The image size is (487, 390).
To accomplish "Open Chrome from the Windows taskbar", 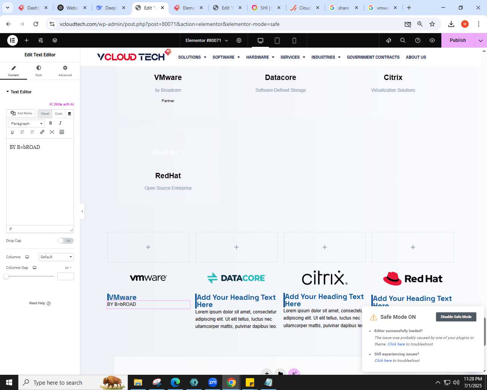I will coord(231,382).
